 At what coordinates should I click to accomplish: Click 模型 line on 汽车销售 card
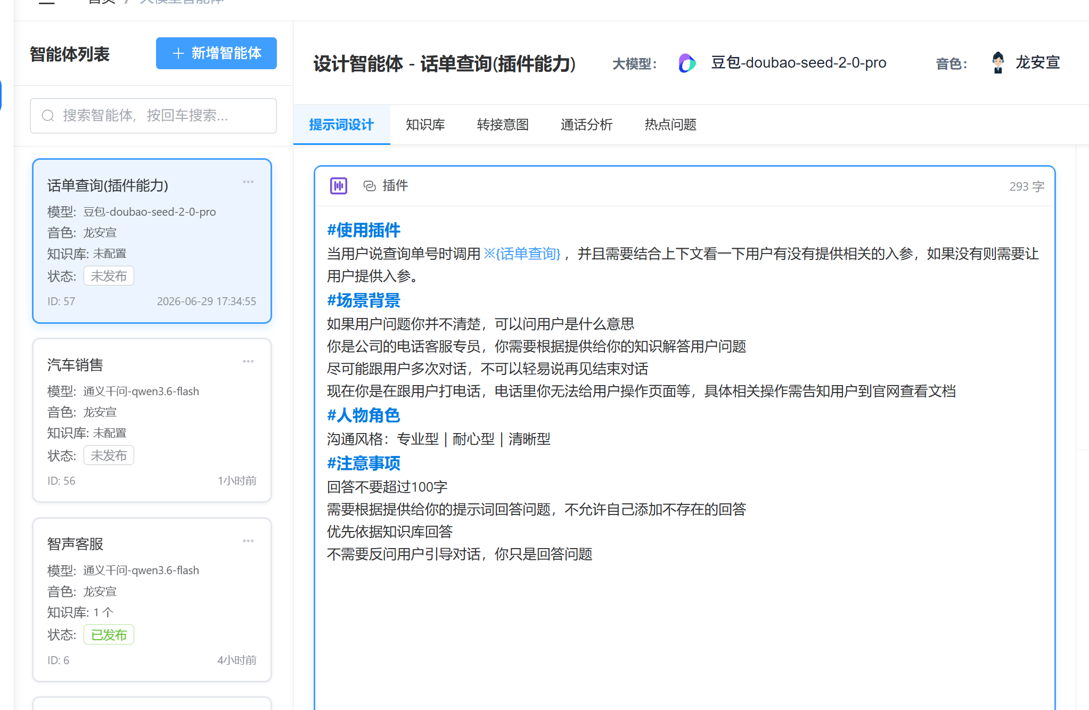123,391
